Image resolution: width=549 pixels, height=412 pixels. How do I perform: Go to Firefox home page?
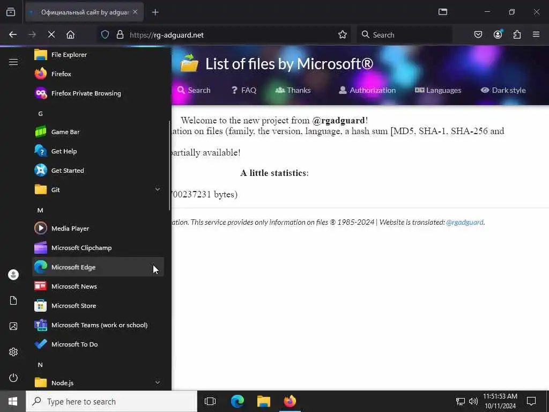pyautogui.click(x=70, y=35)
